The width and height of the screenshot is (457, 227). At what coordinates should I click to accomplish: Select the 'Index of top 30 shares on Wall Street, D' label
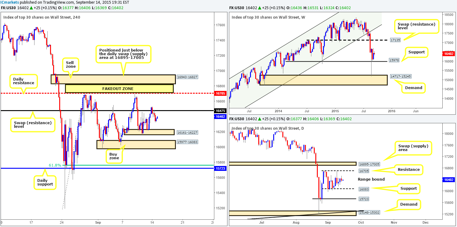pos(268,128)
